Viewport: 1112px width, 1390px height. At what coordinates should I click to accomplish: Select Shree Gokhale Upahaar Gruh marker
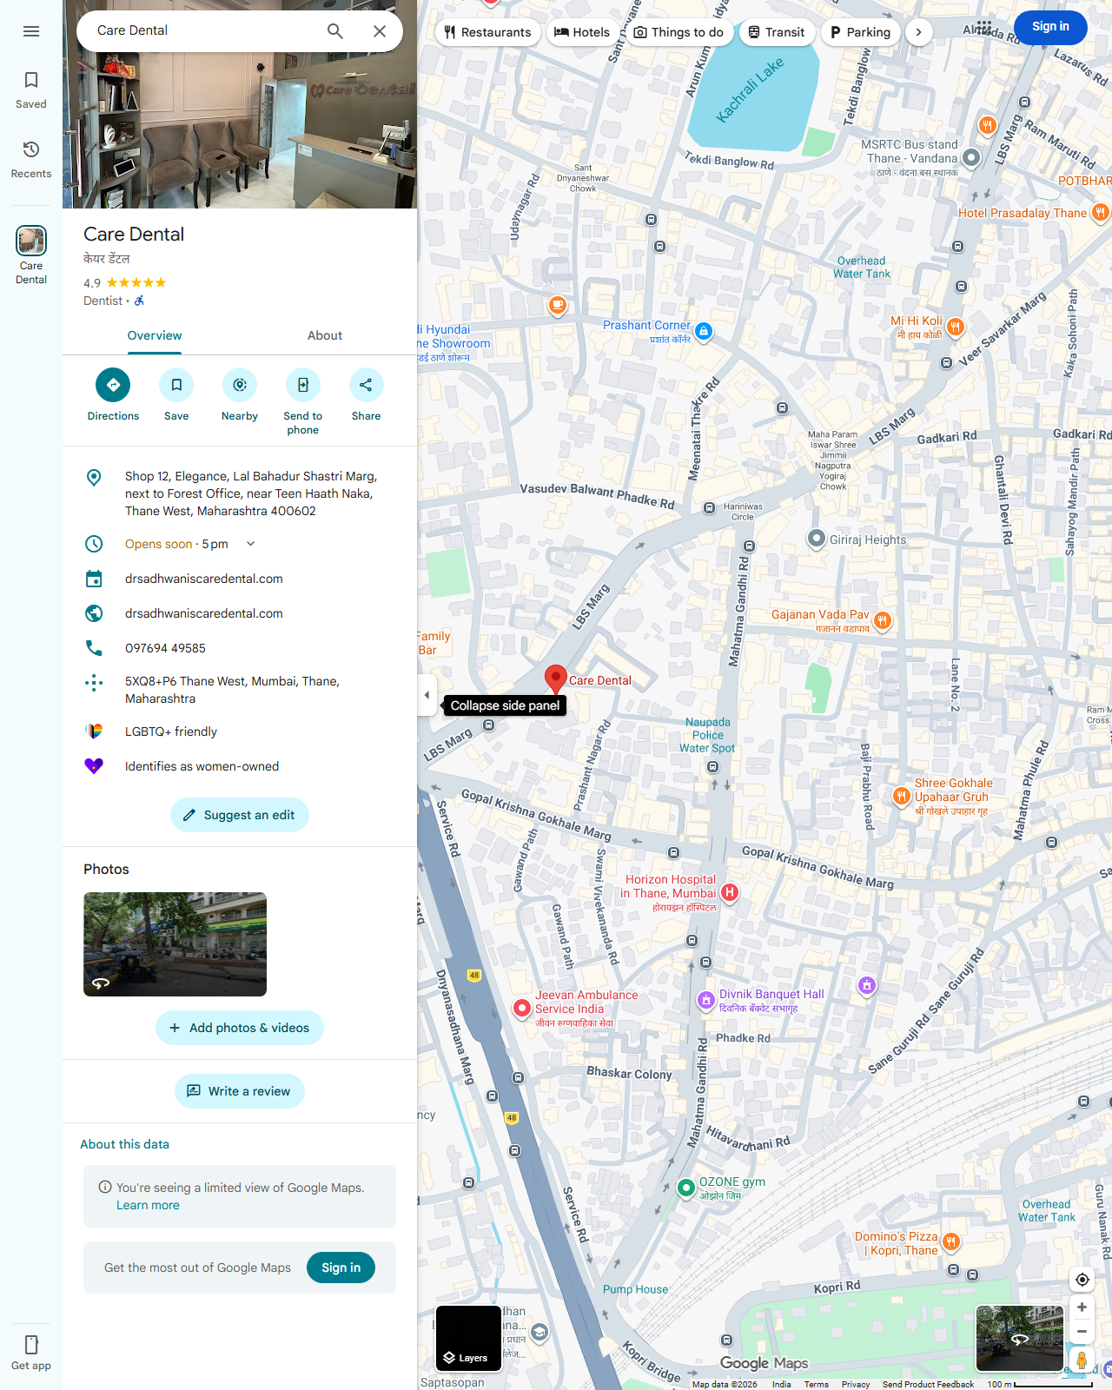pos(902,796)
